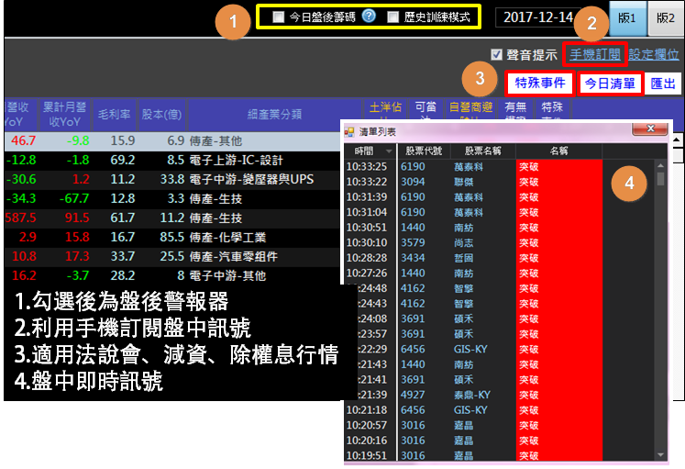Screen dimensions: 685x469
Task: Click the 清單列表 scrollbar down arrow
Action: tap(660, 455)
